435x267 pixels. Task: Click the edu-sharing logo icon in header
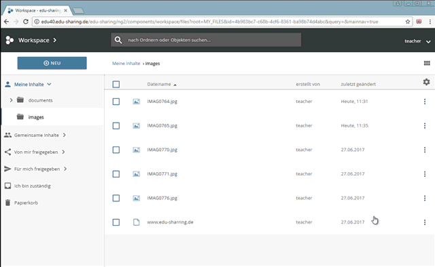click(x=10, y=40)
